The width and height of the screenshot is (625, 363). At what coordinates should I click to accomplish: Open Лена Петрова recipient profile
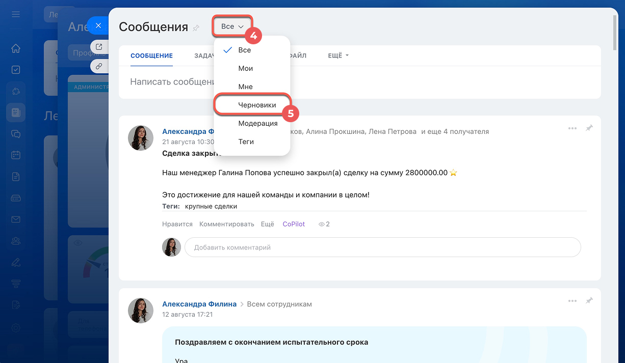coord(393,131)
